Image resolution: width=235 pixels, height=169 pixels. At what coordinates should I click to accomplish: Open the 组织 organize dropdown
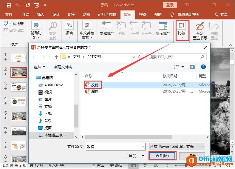(x=39, y=67)
